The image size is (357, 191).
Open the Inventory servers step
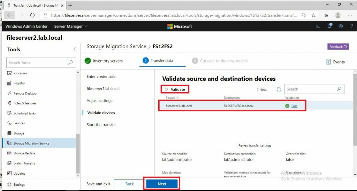click(x=104, y=61)
